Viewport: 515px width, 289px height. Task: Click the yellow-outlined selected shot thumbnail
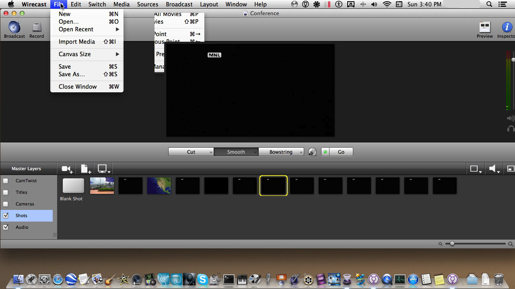(x=274, y=185)
